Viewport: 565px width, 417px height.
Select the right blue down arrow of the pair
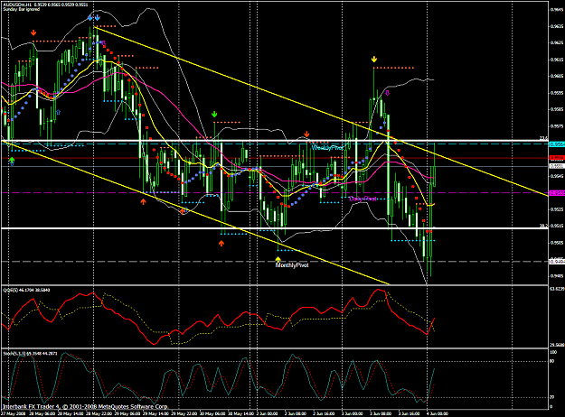pyautogui.click(x=98, y=18)
